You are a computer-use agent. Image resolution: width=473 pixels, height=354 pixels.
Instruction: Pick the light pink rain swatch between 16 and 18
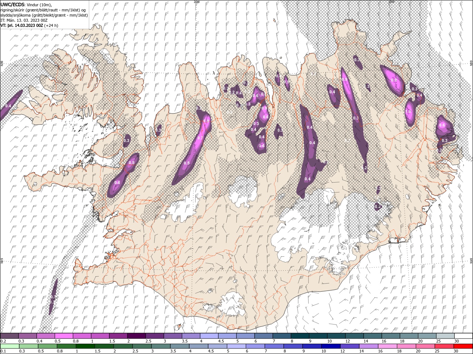pyautogui.click(x=387, y=346)
